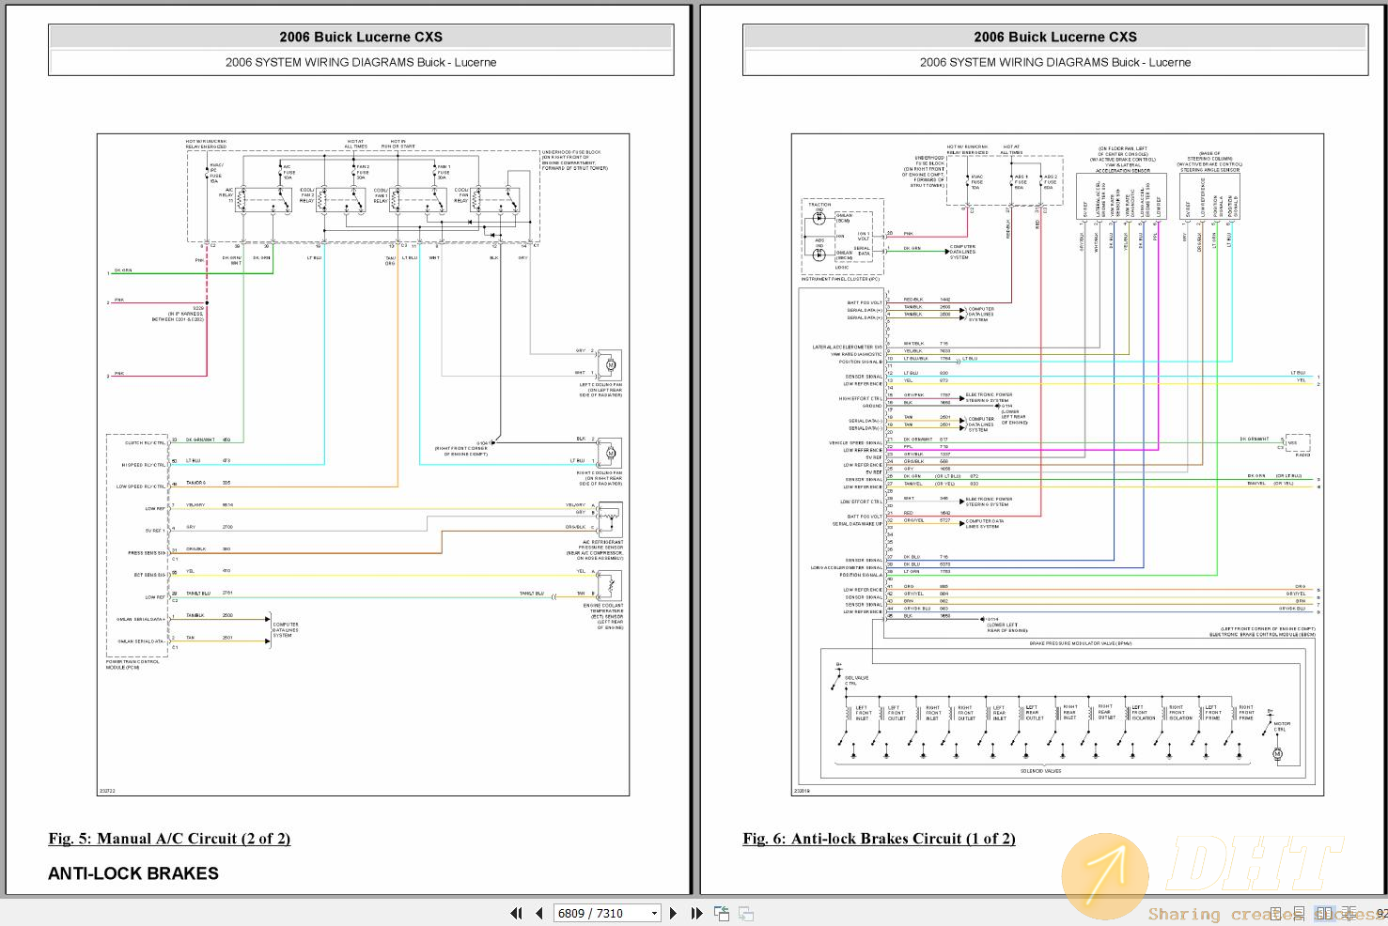
Task: Switch to single page layout view
Action: (x=1275, y=914)
